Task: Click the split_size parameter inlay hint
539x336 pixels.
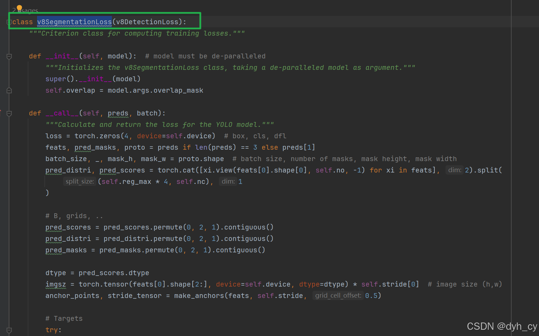Action: (79, 181)
